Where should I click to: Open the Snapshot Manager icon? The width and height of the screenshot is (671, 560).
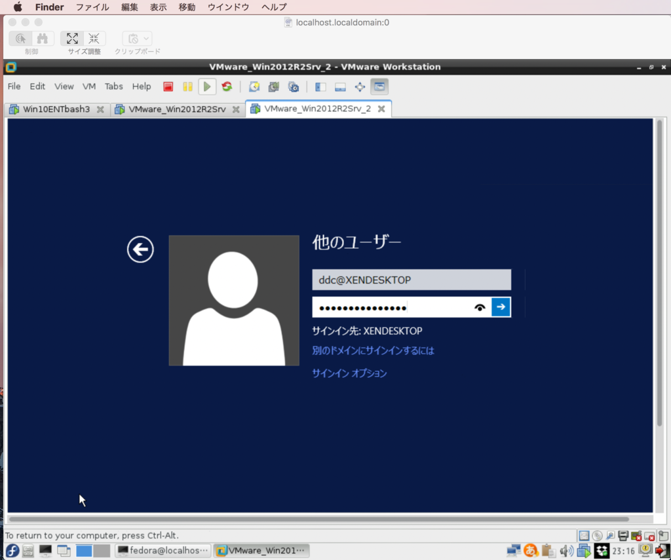[x=294, y=87]
